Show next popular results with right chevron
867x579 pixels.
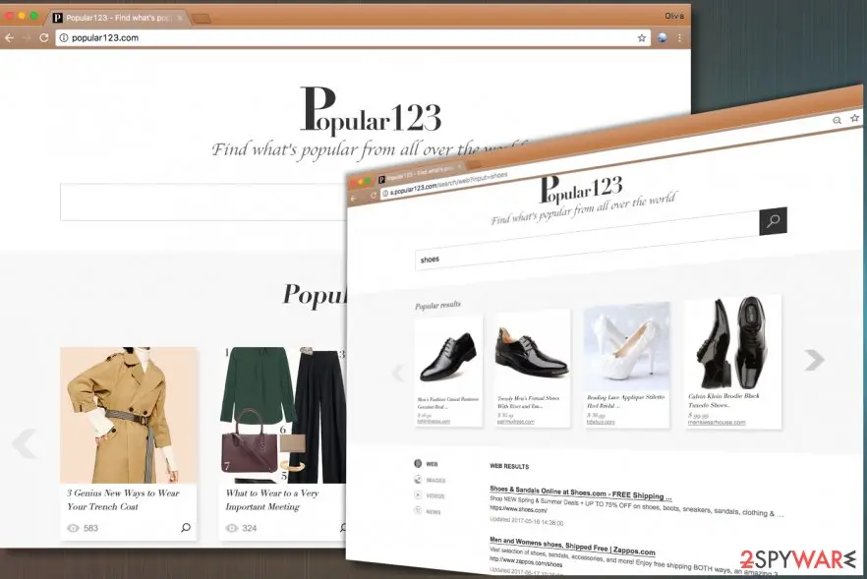click(x=814, y=360)
